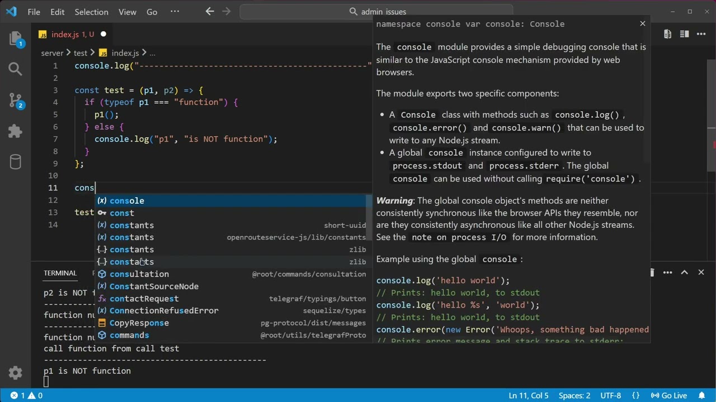716x402 pixels.
Task: Open the database icon in activity bar
Action: (x=16, y=162)
